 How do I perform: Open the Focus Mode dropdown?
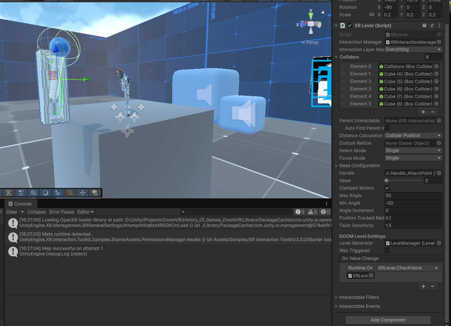[413, 158]
